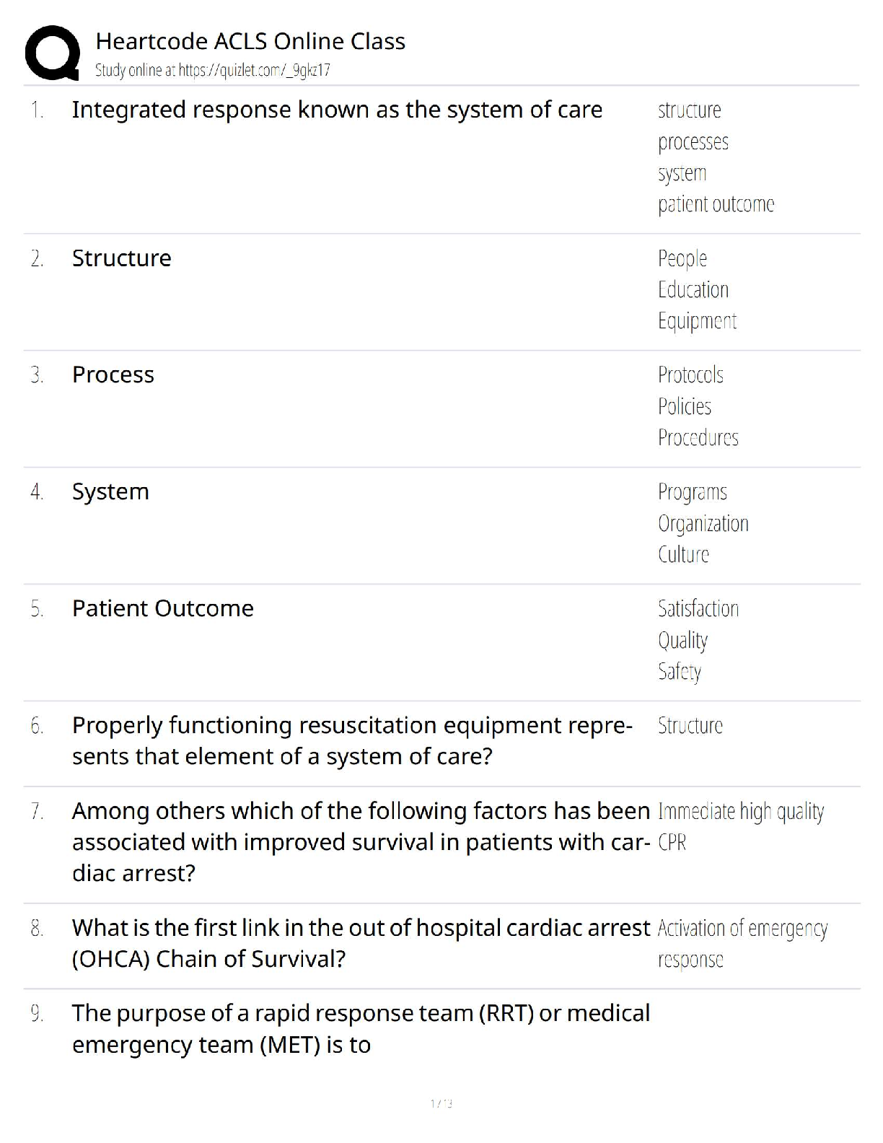Click the Quizlet logo icon
The image size is (883, 1143).
pos(52,52)
